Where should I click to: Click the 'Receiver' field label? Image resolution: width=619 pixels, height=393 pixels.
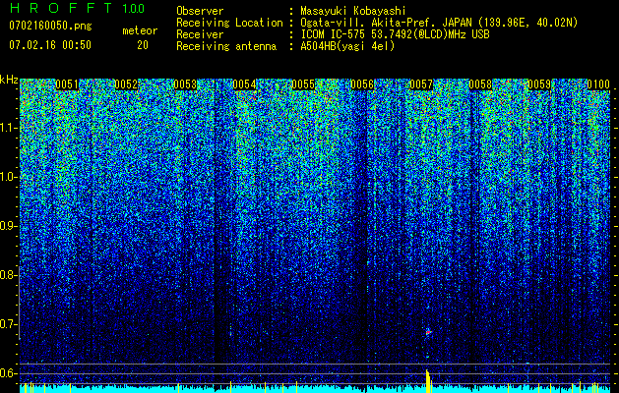(x=200, y=34)
